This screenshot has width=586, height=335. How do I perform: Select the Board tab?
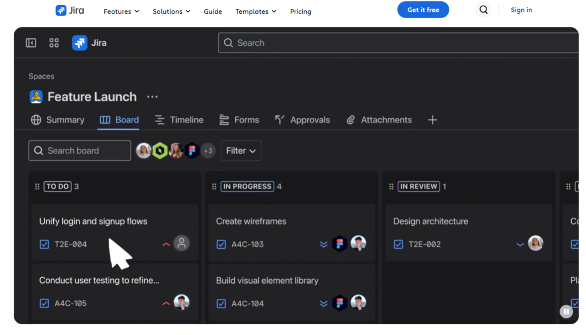119,120
